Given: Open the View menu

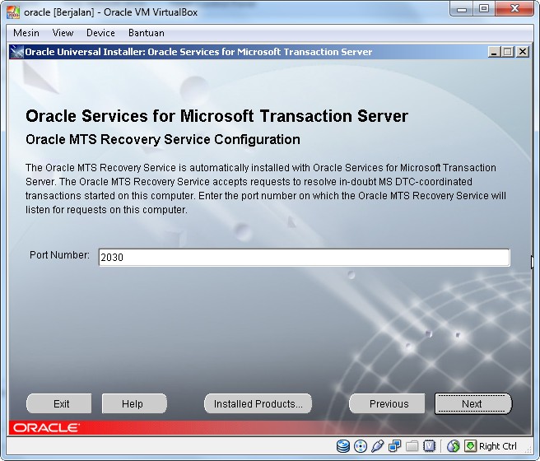Looking at the screenshot, I should click(x=63, y=33).
